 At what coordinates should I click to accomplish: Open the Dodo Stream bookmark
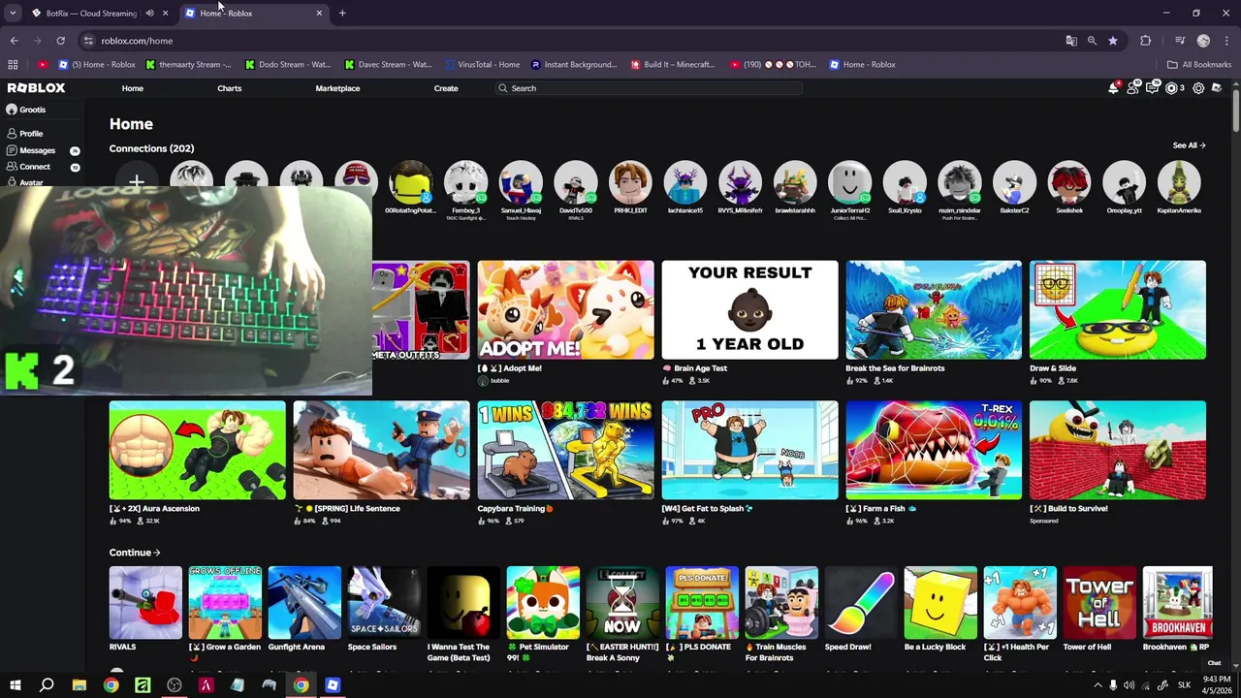click(288, 65)
